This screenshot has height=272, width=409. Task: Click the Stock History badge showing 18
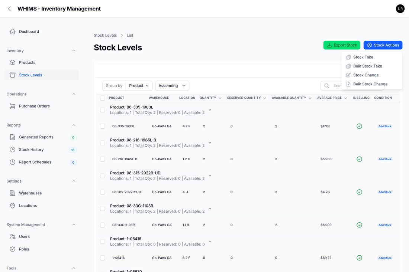pos(73,150)
